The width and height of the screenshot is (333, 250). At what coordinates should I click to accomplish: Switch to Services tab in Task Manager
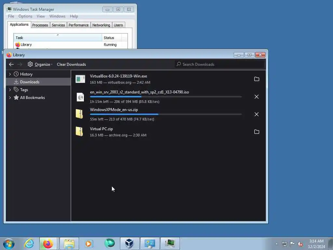[x=58, y=25]
